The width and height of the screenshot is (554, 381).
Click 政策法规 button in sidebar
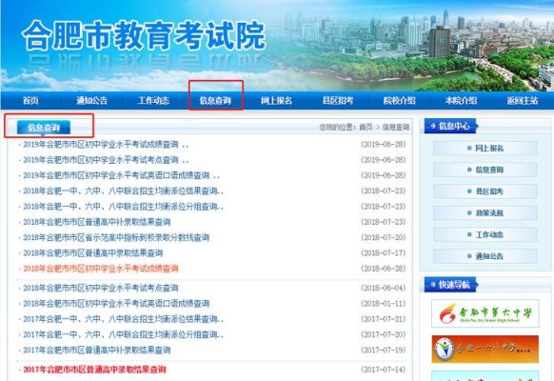(485, 212)
